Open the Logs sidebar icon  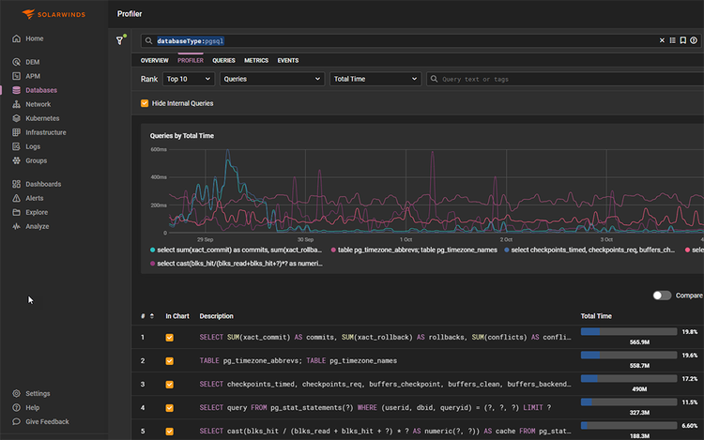[17, 146]
